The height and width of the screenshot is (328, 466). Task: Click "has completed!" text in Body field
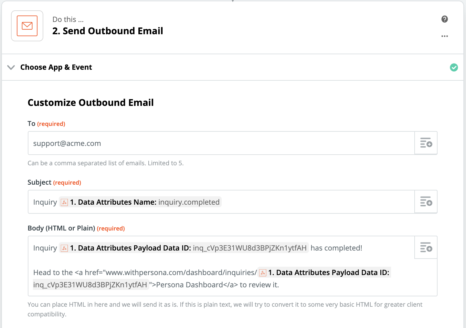[336, 248]
